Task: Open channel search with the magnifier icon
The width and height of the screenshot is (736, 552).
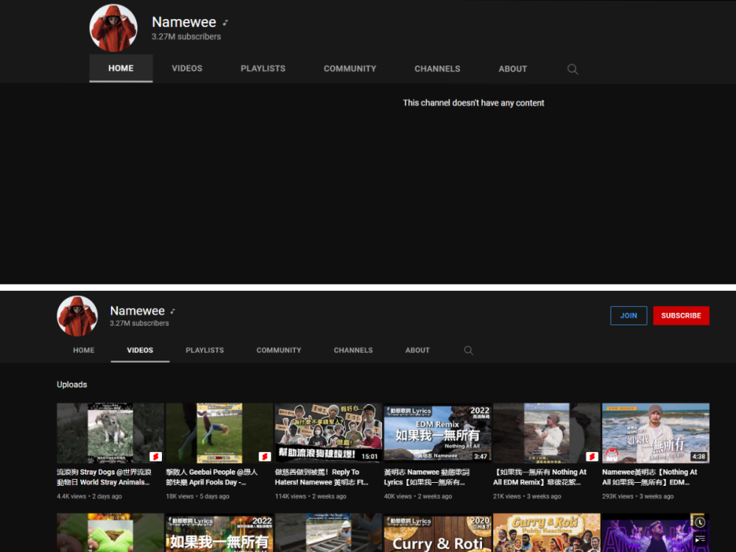Action: [x=573, y=69]
